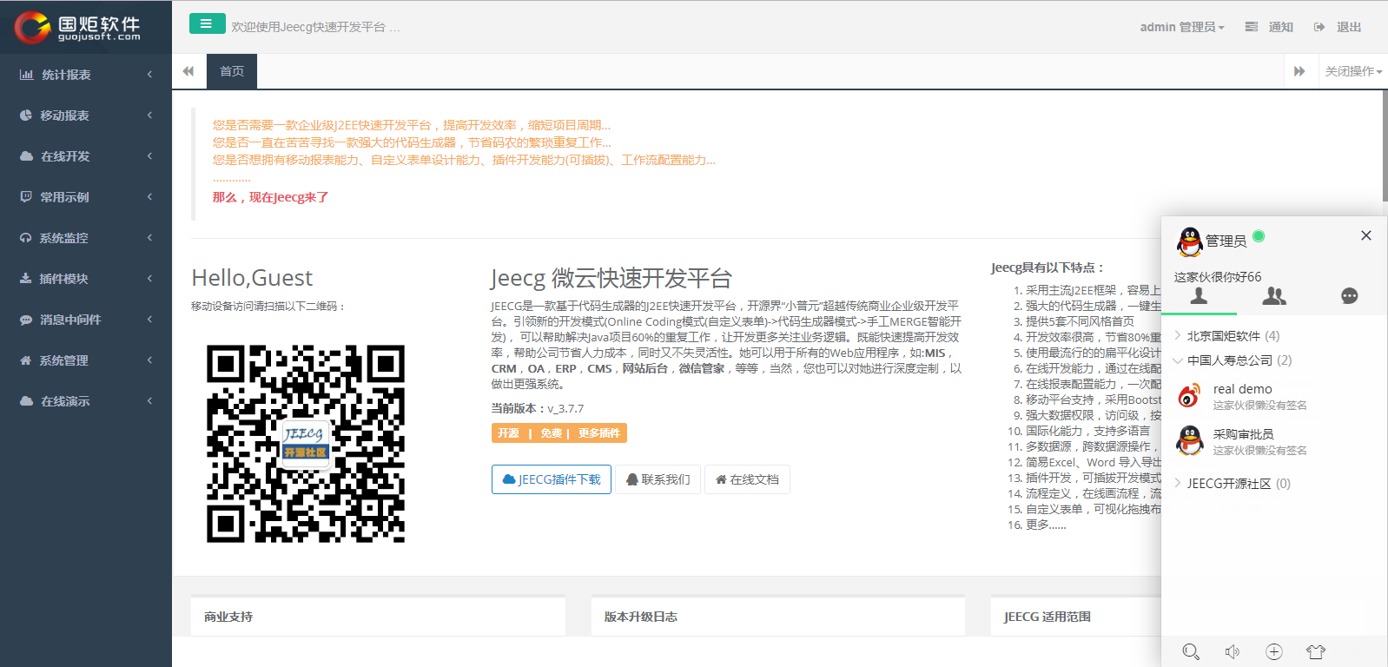Click the 商业支持 panel header
The width and height of the screenshot is (1388, 667).
(378, 617)
